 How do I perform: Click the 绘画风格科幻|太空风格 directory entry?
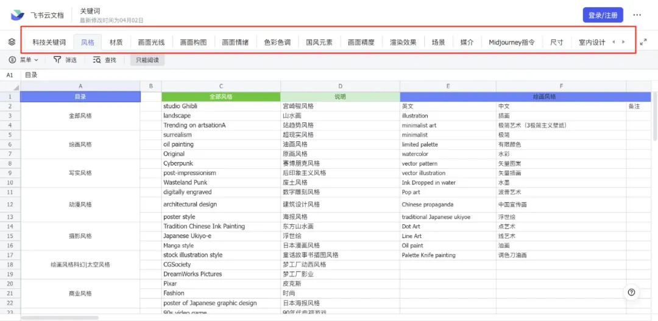(x=80, y=265)
